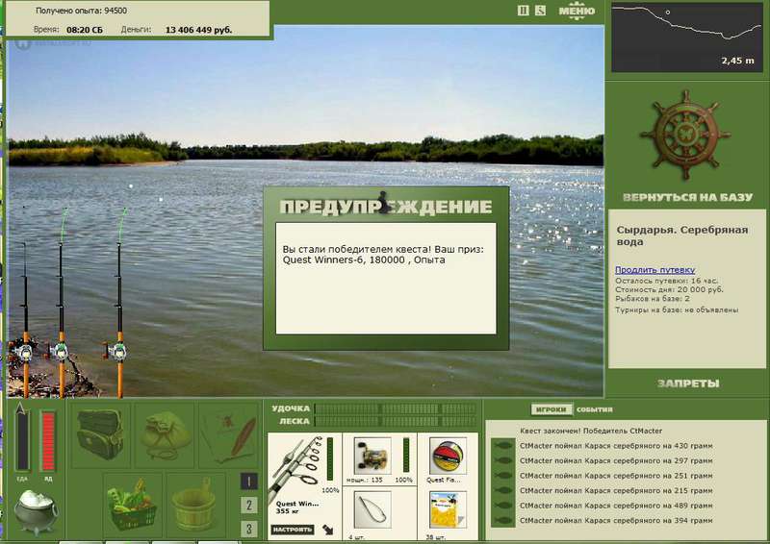Click the fish icon beside the 489 грамм catch
The image size is (770, 544).
[x=502, y=506]
